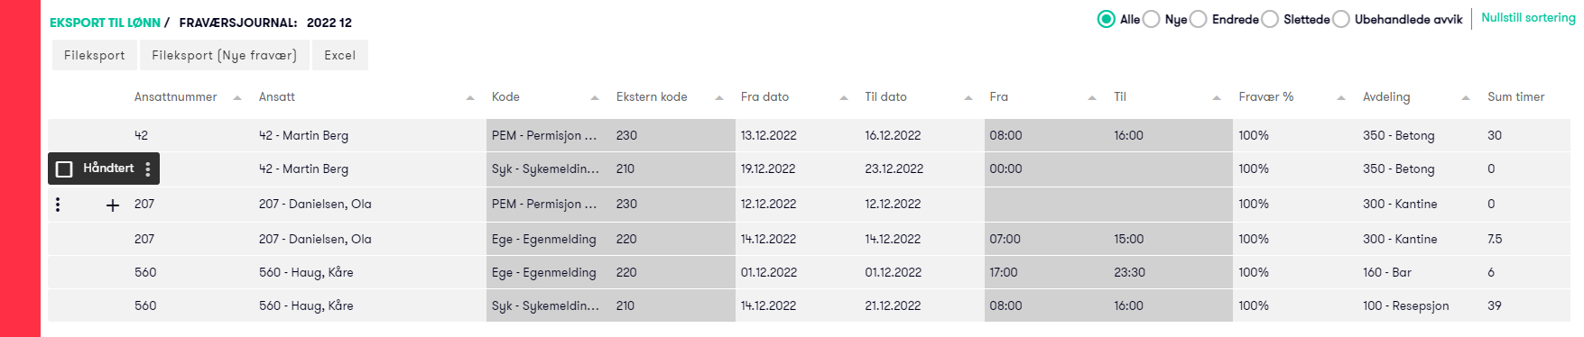The width and height of the screenshot is (1584, 337).
Task: Sort by Avdeling column arrow
Action: 1466,97
